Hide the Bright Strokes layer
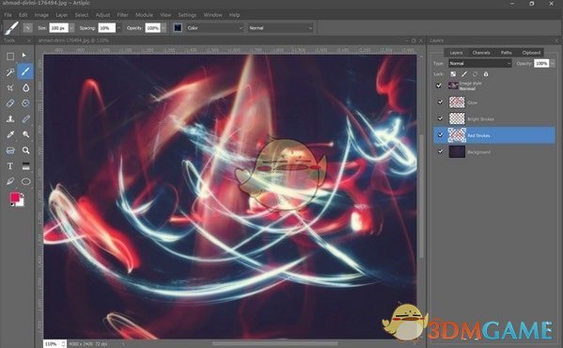 (440, 119)
